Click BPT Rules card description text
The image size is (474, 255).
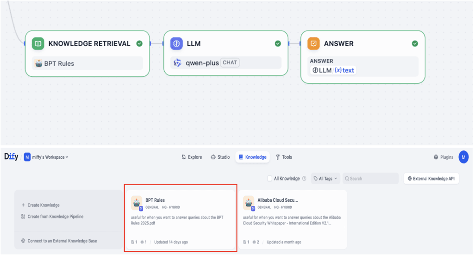point(177,220)
